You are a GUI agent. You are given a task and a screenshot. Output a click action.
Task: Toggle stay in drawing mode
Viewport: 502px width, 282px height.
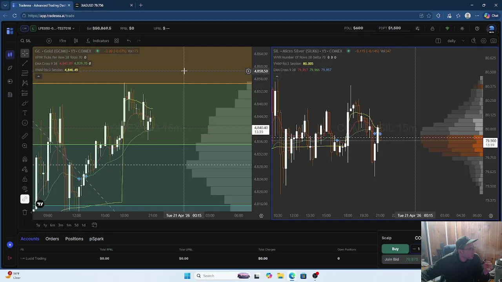25,169
